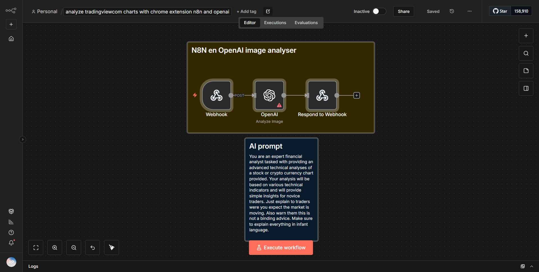
Task: Switch to the Evaluations tab
Action: point(306,23)
